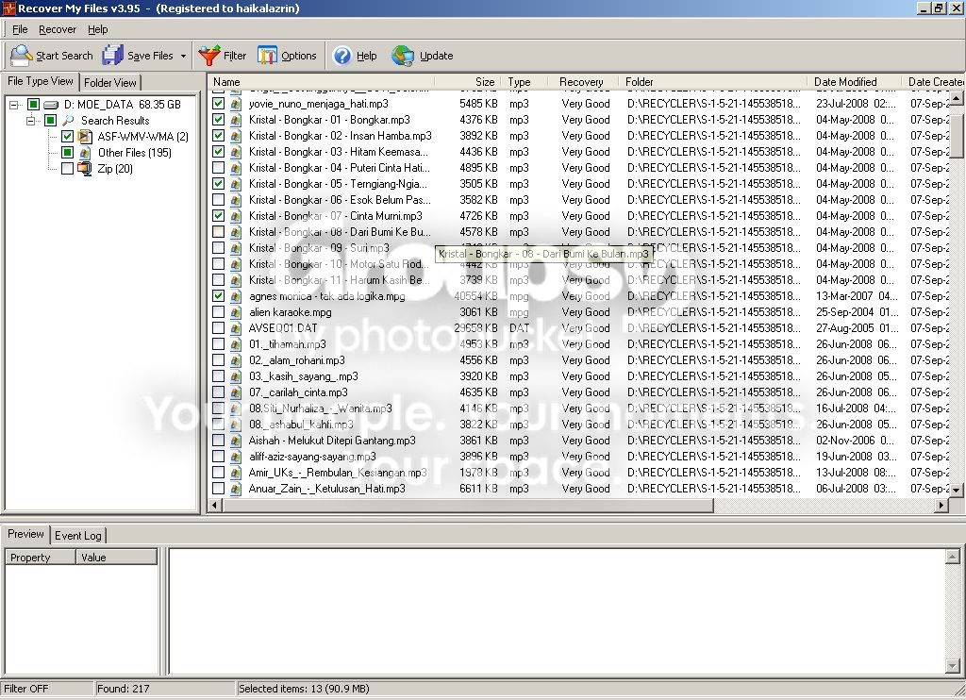Sort files by Recovery column header
The height and width of the screenshot is (700, 966).
click(x=581, y=82)
